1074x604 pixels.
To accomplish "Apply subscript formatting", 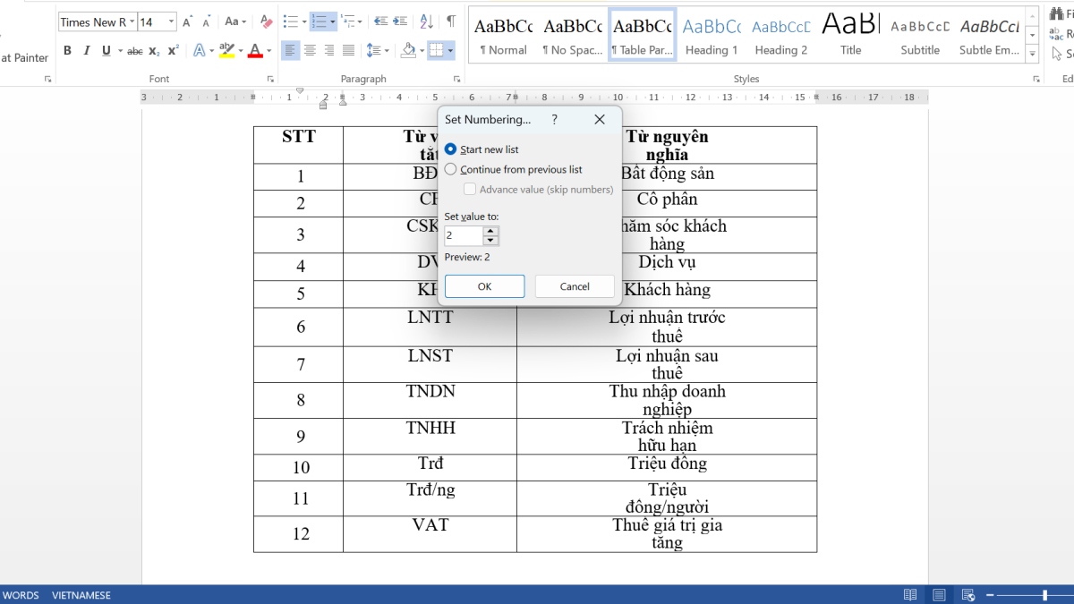I will pyautogui.click(x=152, y=51).
